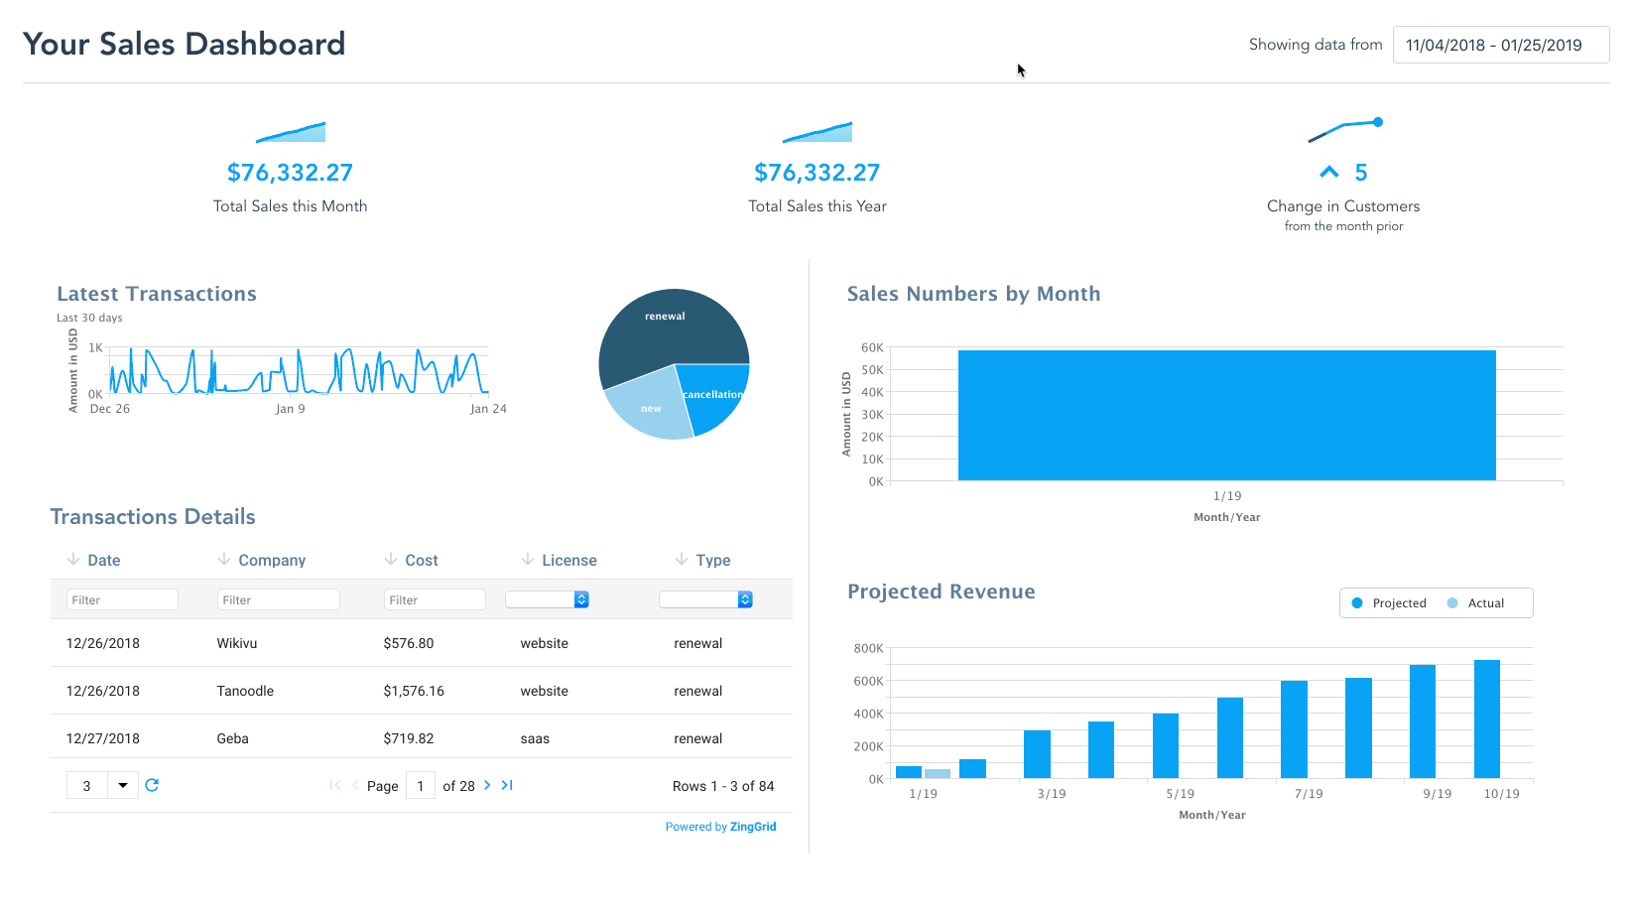Image resolution: width=1634 pixels, height=917 pixels.
Task: Jump to the last transactions page
Action: (506, 785)
